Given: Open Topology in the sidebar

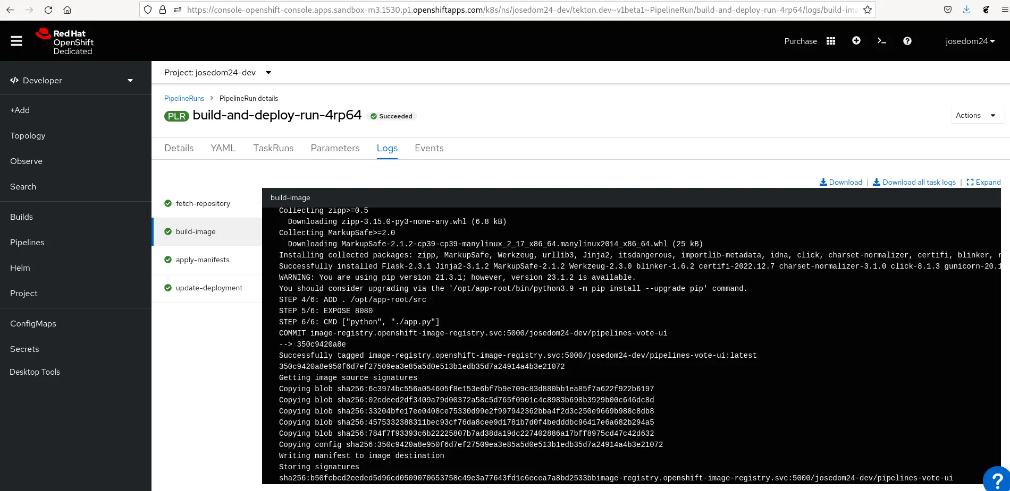Looking at the screenshot, I should [28, 136].
